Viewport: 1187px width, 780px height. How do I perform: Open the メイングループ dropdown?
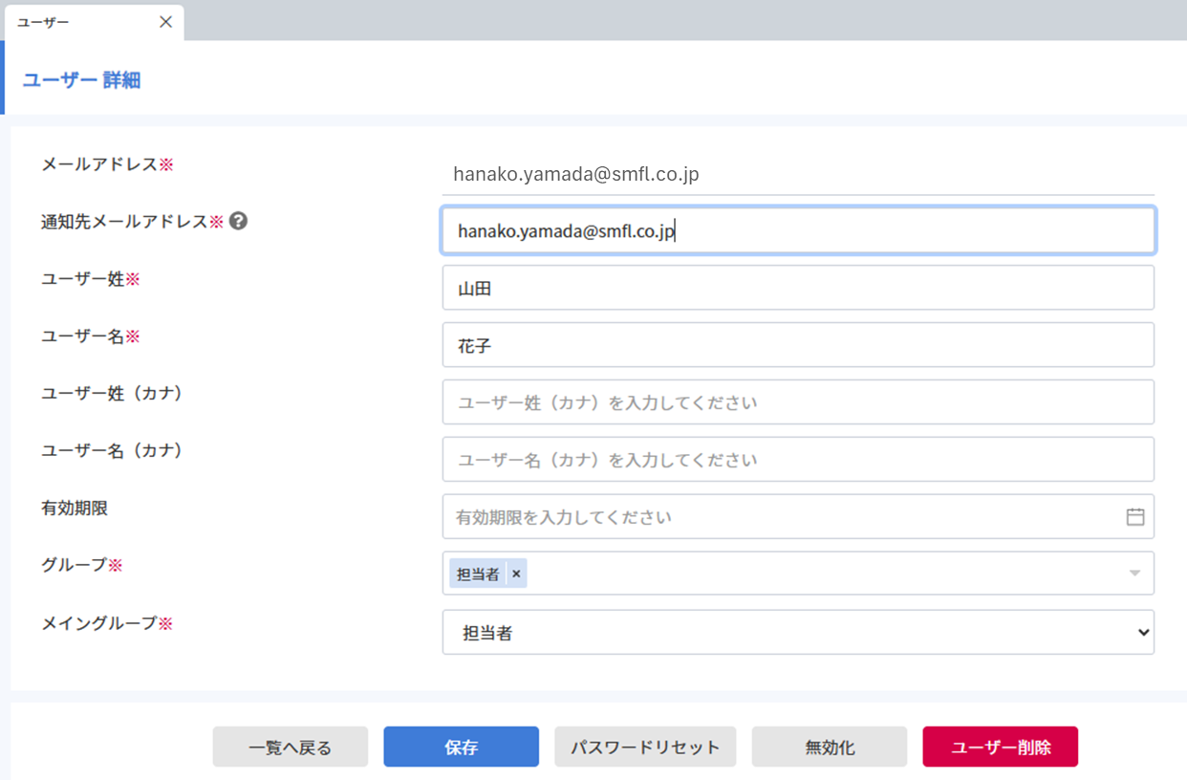pyautogui.click(x=798, y=633)
